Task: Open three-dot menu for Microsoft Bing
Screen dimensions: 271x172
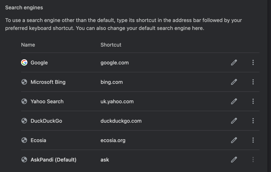Action: (x=253, y=82)
